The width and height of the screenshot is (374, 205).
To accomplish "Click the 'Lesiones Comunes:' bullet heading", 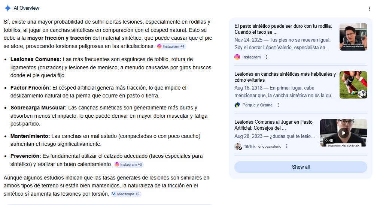I will click(36, 60).
